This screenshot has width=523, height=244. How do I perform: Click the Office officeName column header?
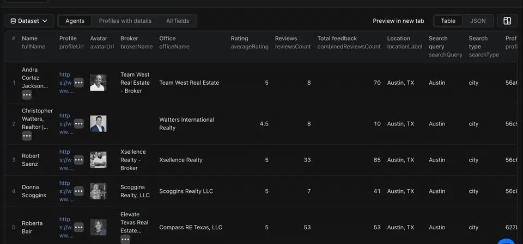coord(174,42)
